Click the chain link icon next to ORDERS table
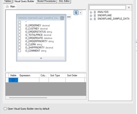 pyautogui.click(x=69, y=17)
